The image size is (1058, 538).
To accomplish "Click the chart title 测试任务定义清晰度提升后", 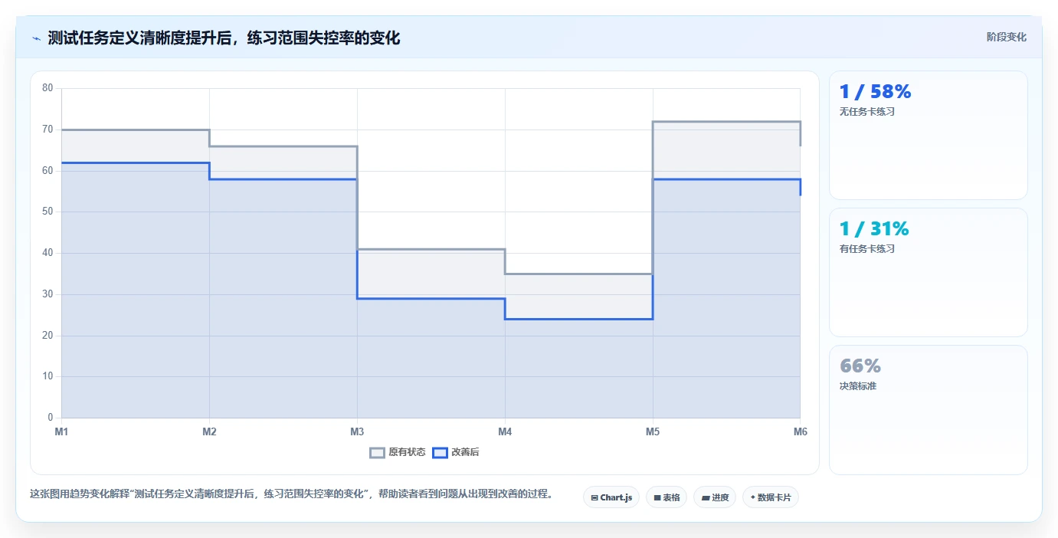I will pos(224,38).
